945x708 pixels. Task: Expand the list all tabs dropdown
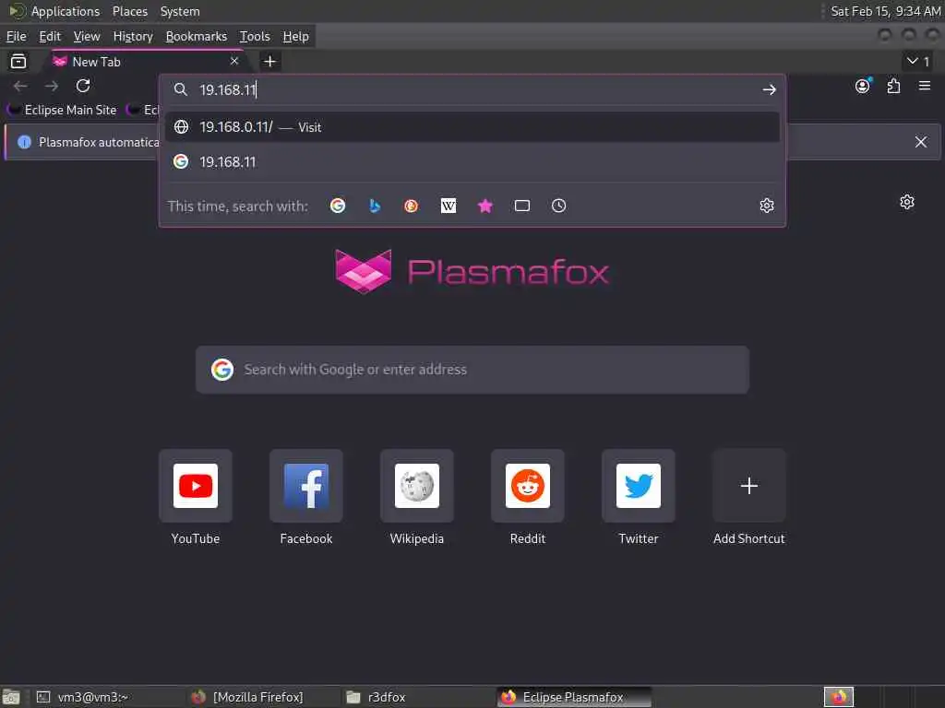[x=918, y=61]
